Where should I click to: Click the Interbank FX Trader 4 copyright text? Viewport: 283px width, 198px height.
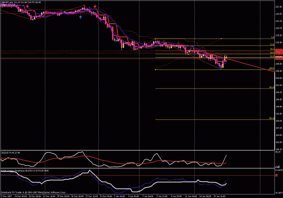[x=34, y=193]
